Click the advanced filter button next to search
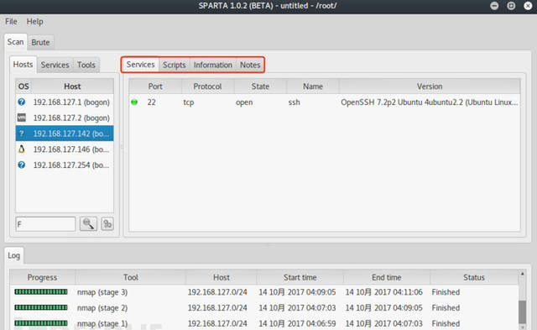This screenshot has height=330, width=537. coord(107,224)
